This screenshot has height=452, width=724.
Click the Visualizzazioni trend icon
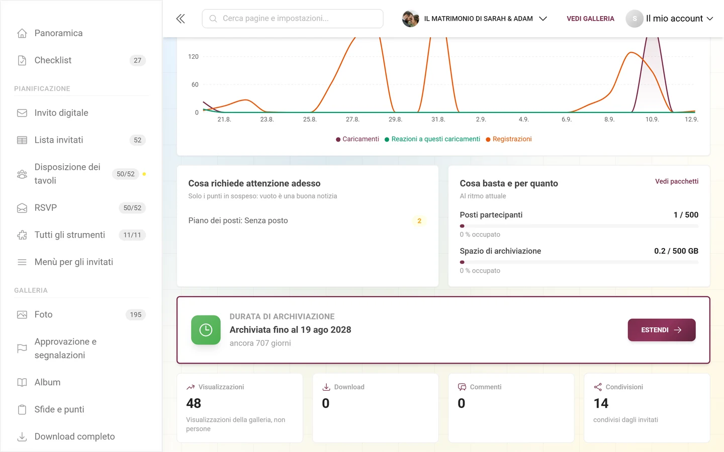[x=191, y=387]
